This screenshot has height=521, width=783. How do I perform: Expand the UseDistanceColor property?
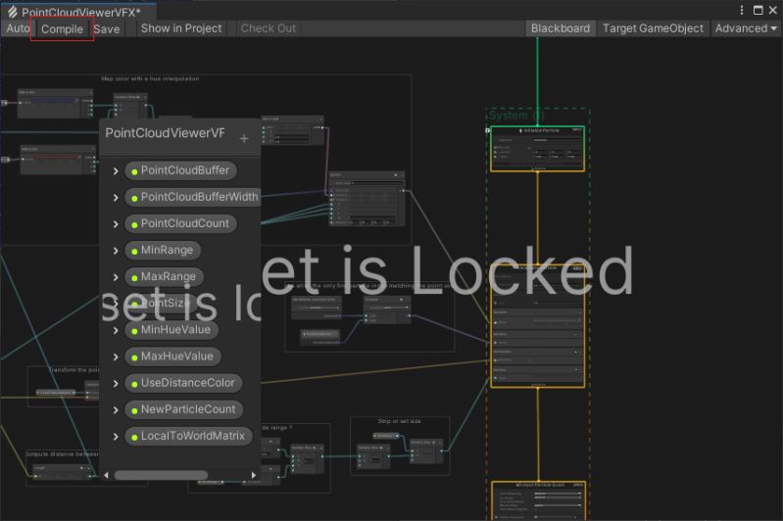coord(116,383)
